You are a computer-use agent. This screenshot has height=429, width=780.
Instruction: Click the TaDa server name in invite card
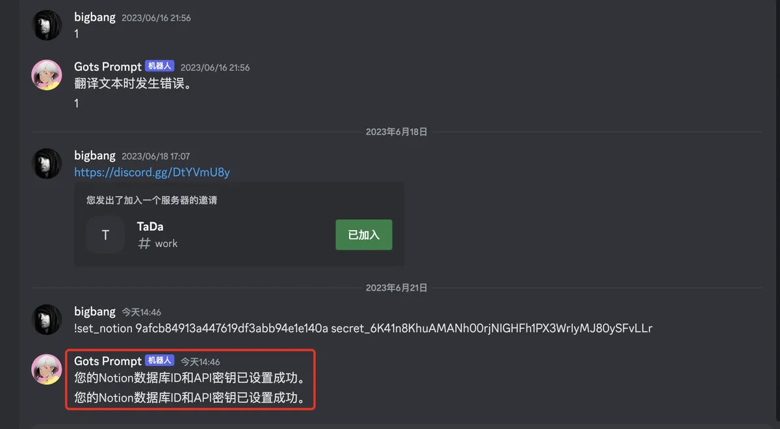tap(150, 227)
